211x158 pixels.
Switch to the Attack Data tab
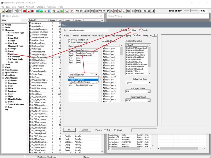coord(96,36)
